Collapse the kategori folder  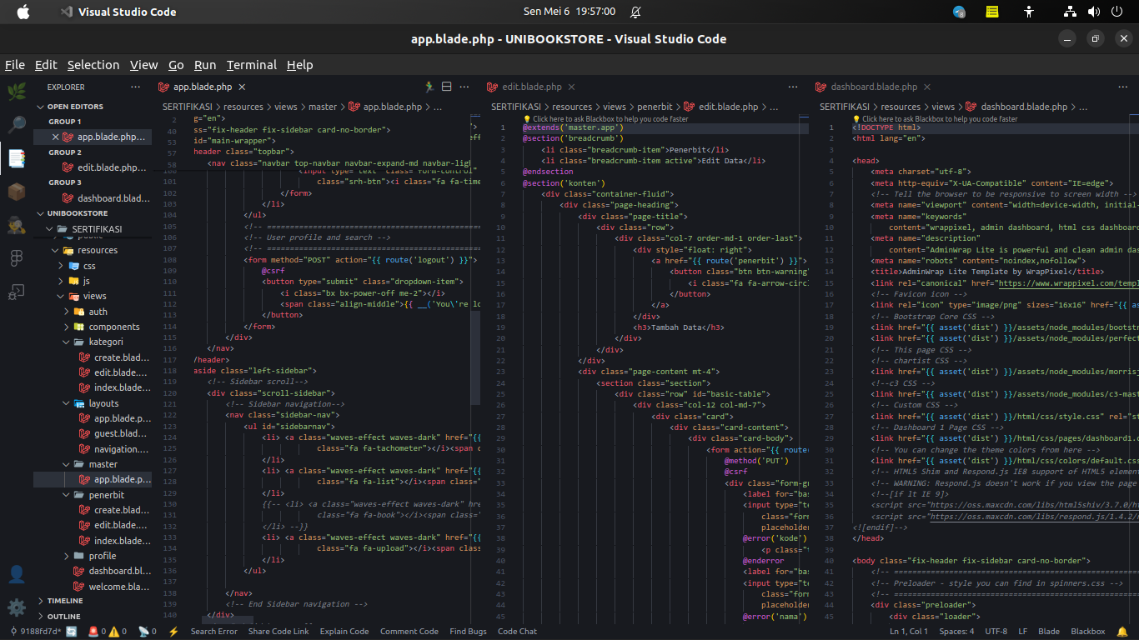coord(106,342)
